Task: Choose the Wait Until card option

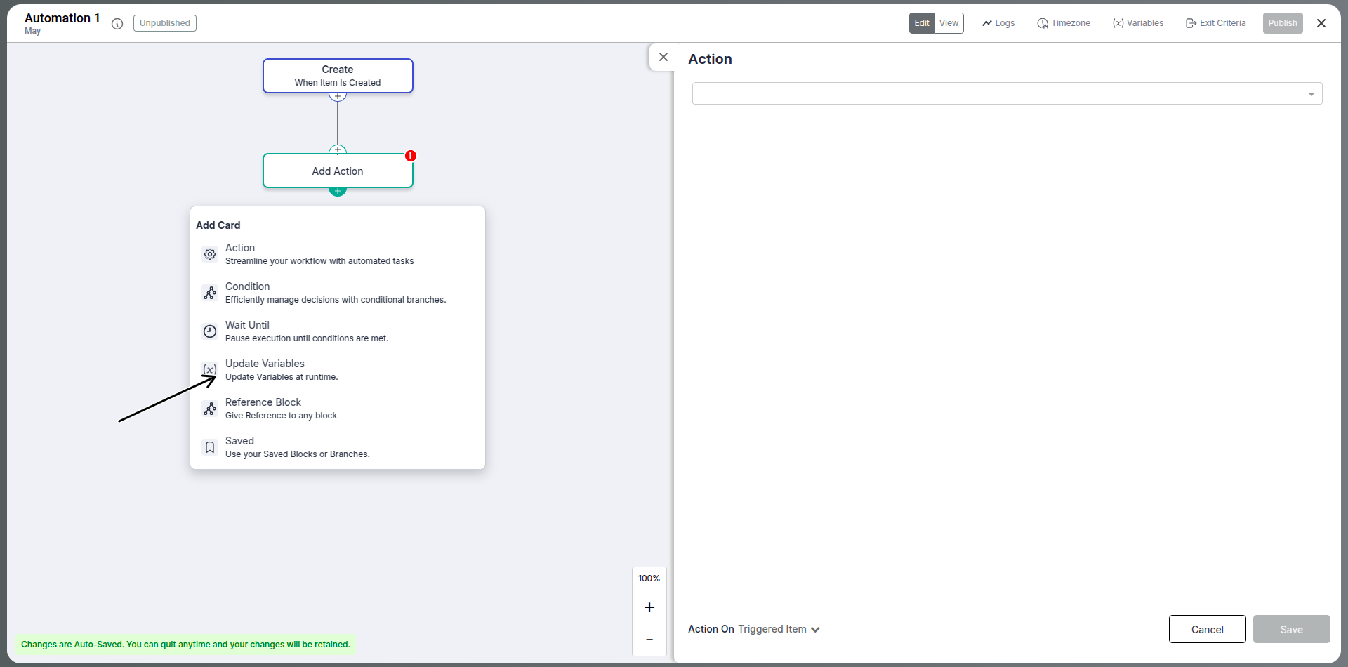Action: (338, 331)
